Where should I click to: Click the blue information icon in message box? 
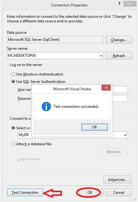pos(46,107)
